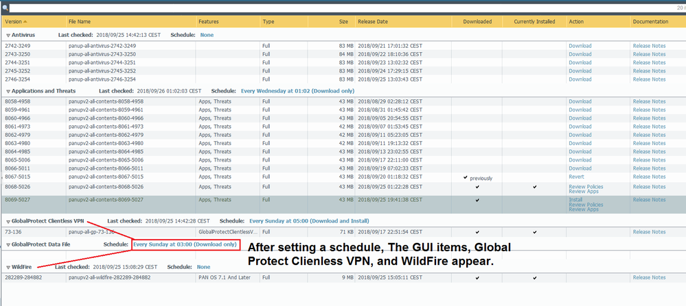Screen dimensions: 686x306
Task: Select row panupv2-all-contents-8069-5027
Action: click(x=343, y=205)
